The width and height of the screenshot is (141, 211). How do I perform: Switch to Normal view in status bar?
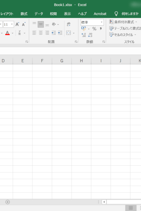coord(131,208)
